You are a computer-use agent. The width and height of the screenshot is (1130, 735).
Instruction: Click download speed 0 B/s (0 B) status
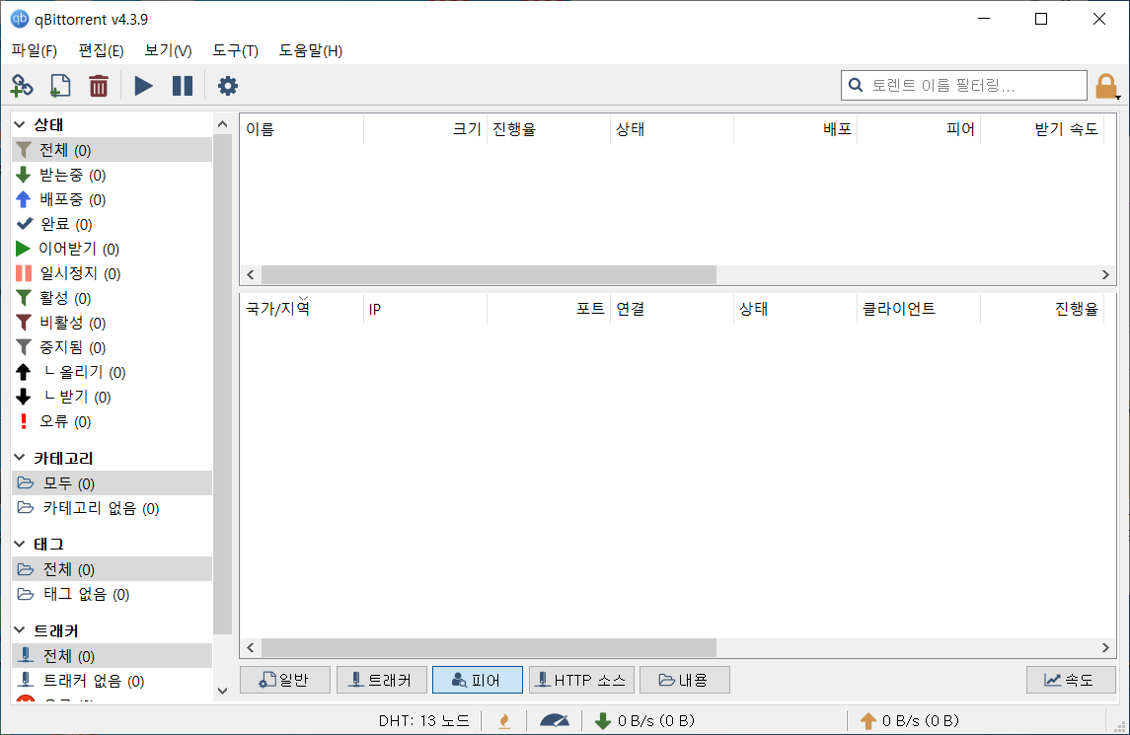(x=643, y=720)
